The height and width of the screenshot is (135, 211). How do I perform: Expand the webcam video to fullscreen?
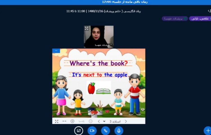click(87, 28)
